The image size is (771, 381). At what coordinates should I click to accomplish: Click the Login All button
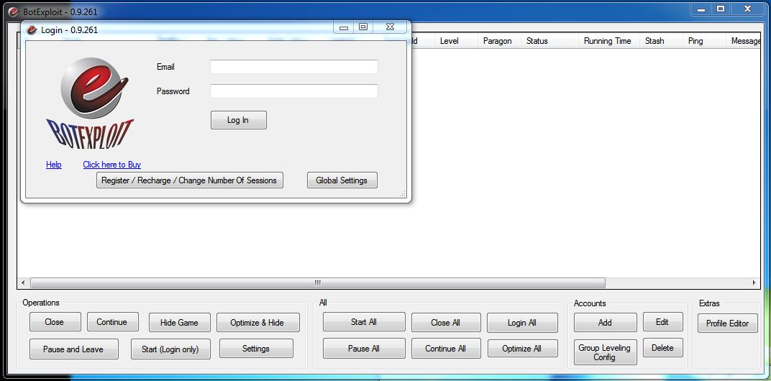(522, 323)
